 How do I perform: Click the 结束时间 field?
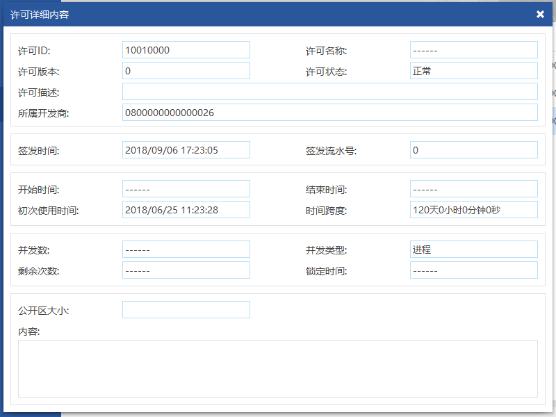click(473, 189)
